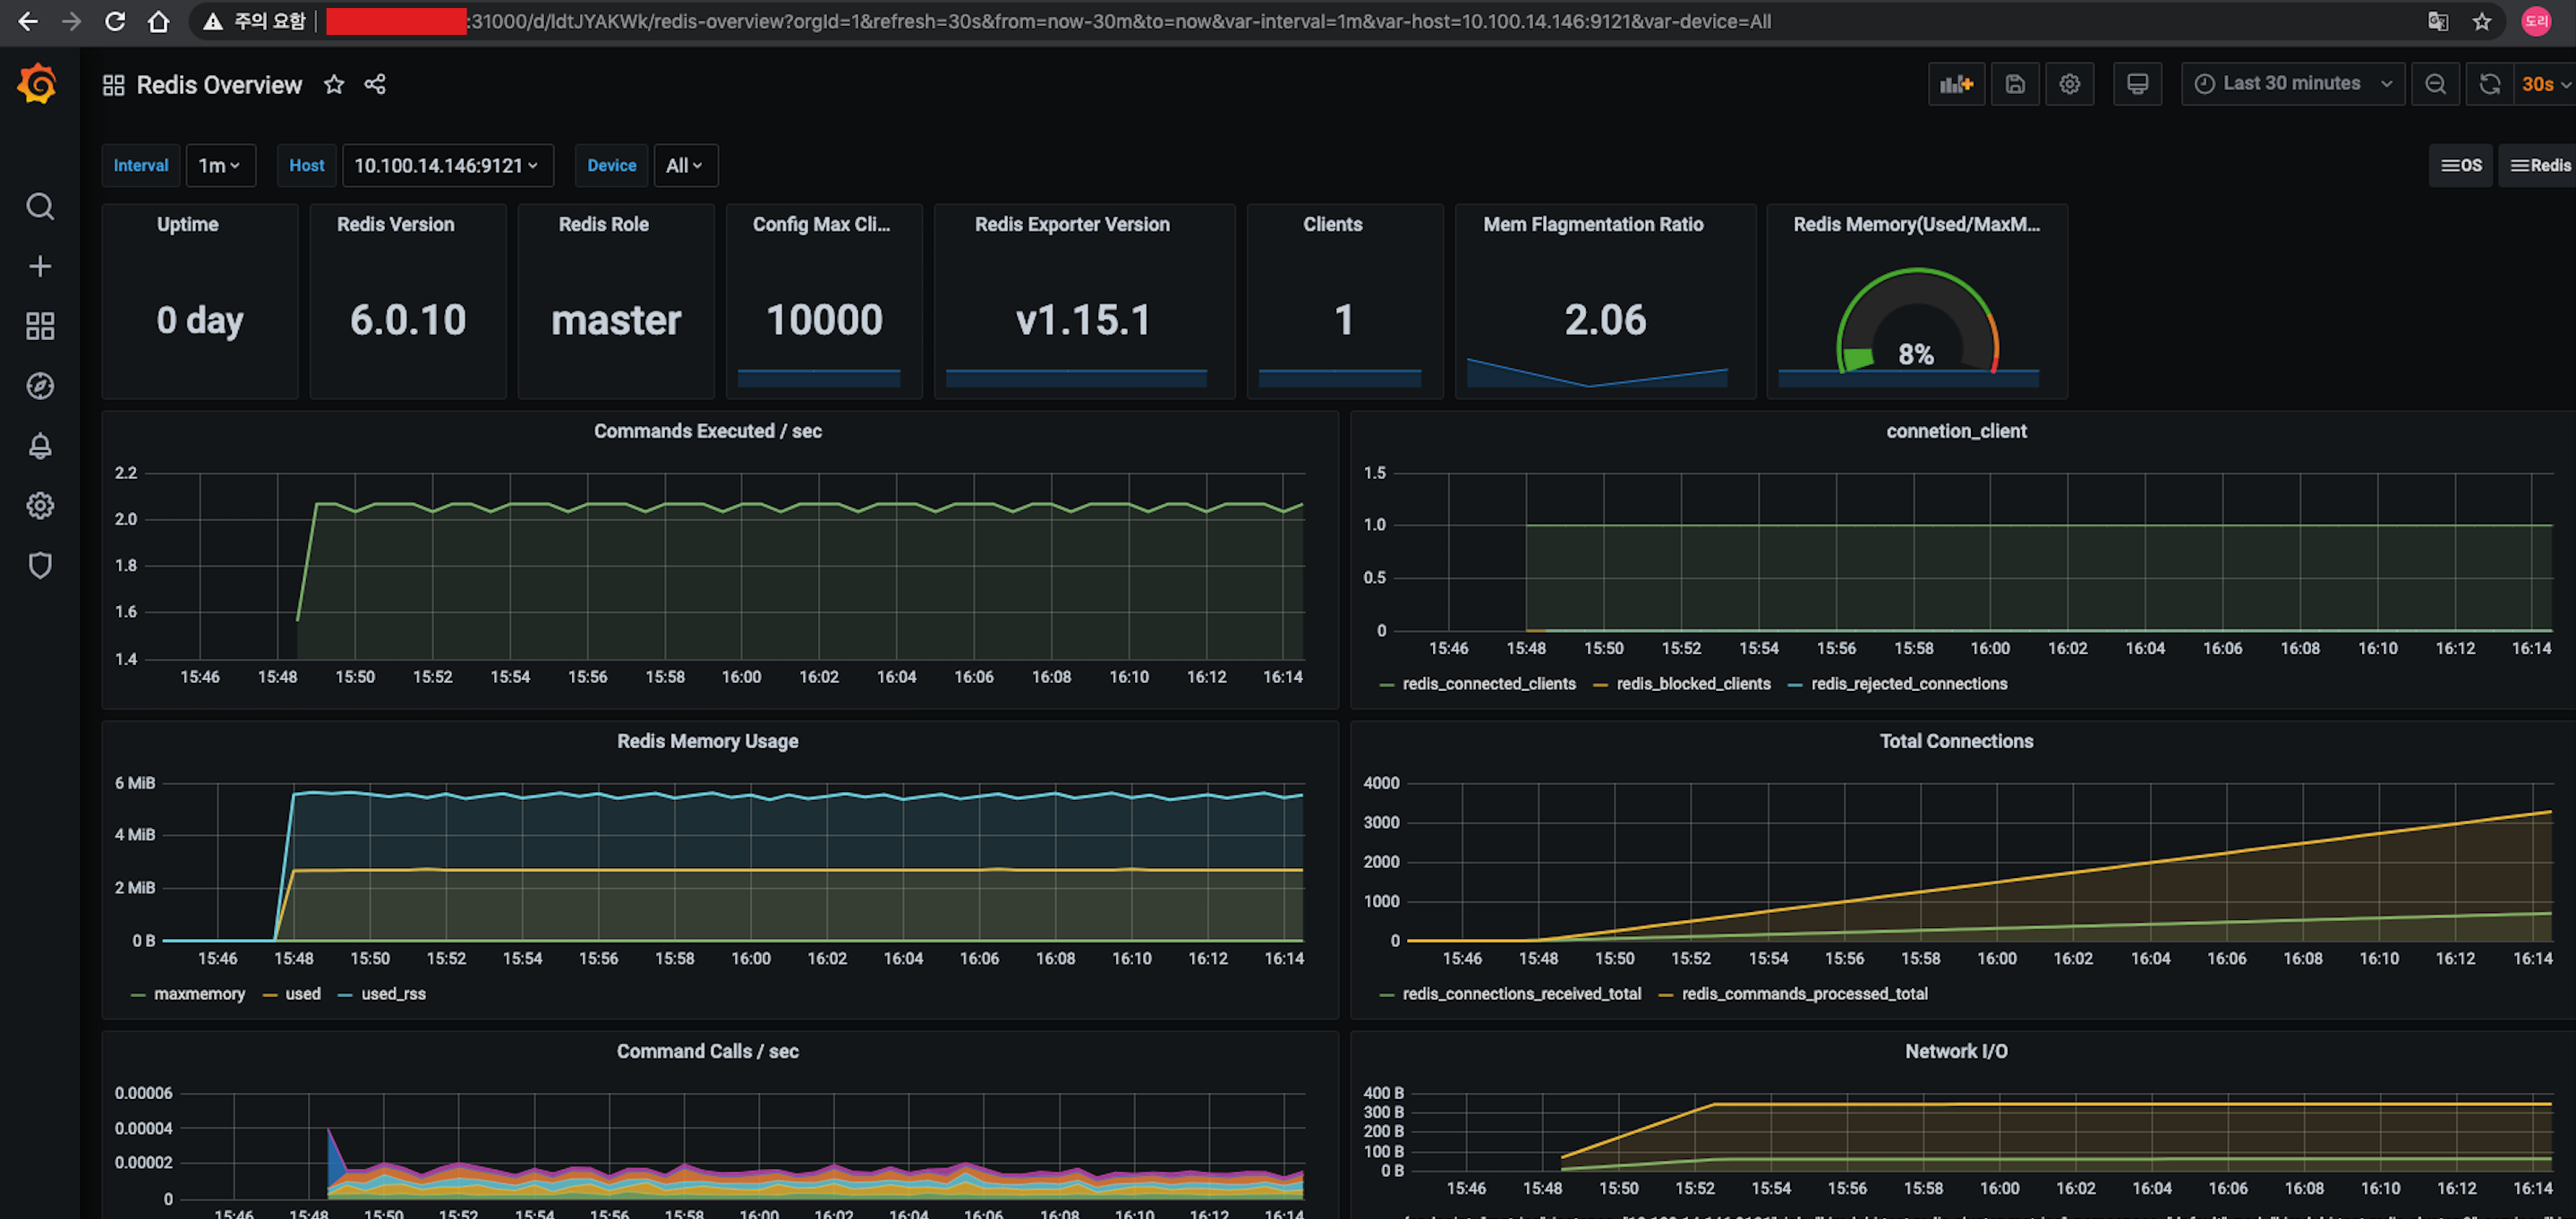Open the OS dashboard links menu
This screenshot has width=2576, height=1219.
point(2461,166)
